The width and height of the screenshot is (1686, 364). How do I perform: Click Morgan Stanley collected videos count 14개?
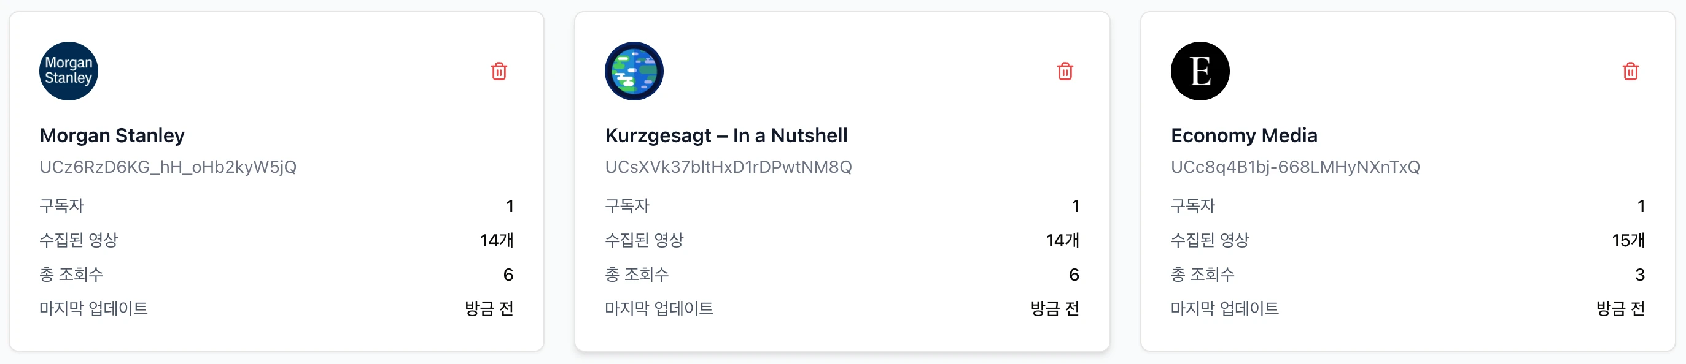pos(497,240)
